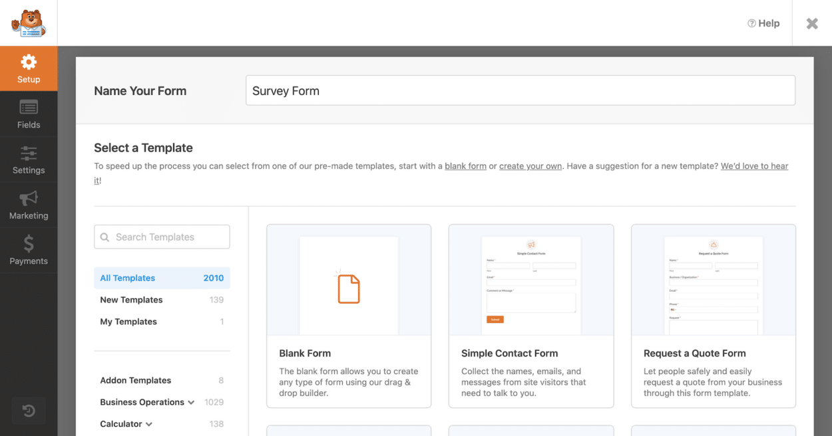
Task: Open the Payments panel icon
Action: (29, 243)
